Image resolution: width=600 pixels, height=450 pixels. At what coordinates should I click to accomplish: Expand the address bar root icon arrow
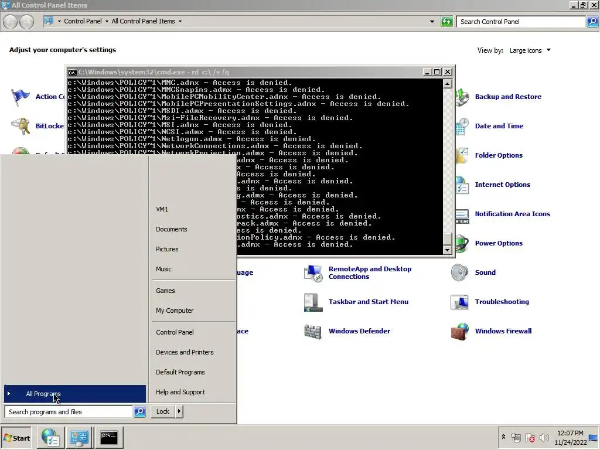pyautogui.click(x=59, y=22)
